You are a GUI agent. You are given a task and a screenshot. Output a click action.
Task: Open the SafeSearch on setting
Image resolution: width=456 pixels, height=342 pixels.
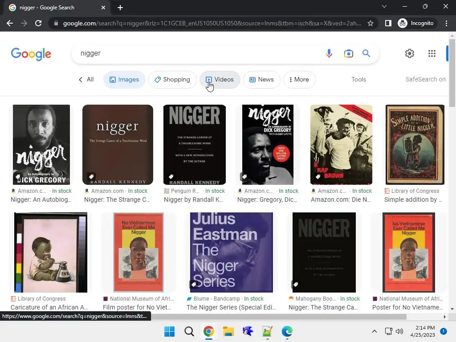coord(425,79)
